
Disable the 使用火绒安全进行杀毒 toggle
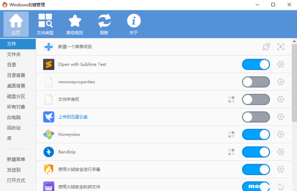(x=256, y=170)
